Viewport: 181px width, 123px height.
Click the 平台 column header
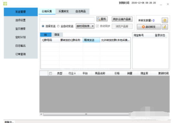pyautogui.click(x=85, y=73)
